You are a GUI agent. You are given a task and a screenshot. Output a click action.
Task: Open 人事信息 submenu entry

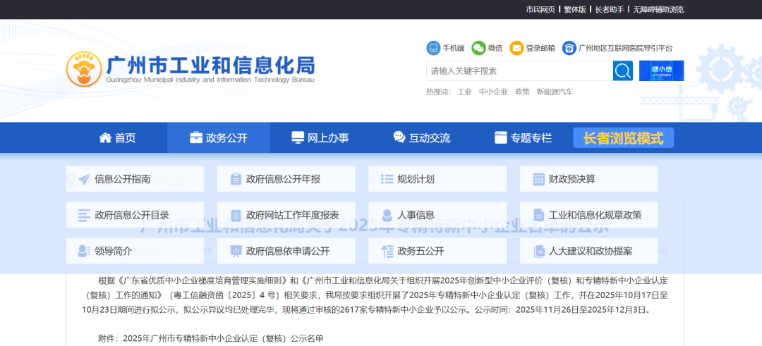437,215
